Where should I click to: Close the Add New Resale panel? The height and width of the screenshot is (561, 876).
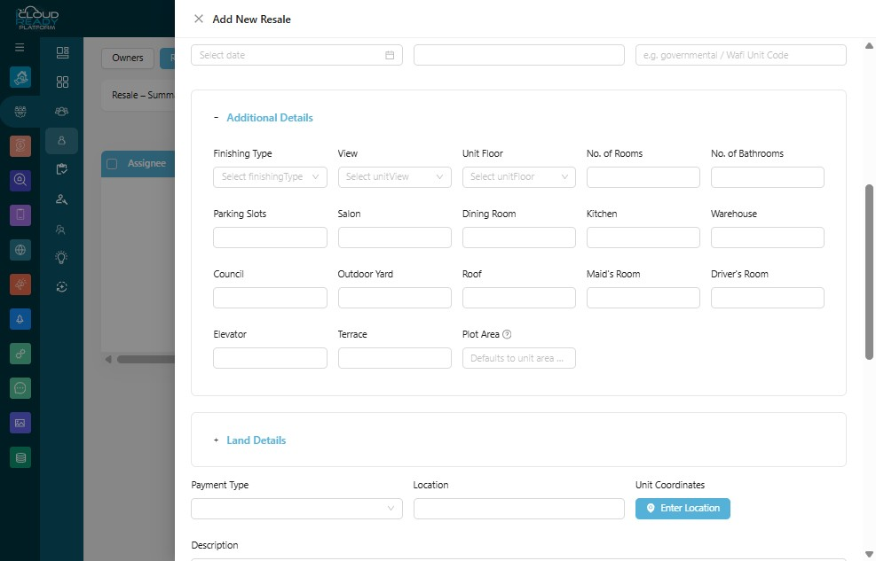point(198,19)
